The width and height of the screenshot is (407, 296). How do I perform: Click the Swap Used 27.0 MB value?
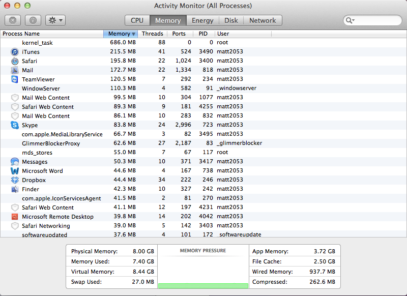tap(143, 281)
